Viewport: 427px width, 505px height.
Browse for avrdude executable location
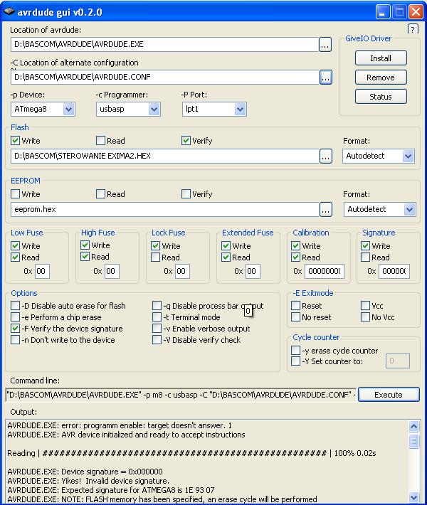pyautogui.click(x=325, y=44)
